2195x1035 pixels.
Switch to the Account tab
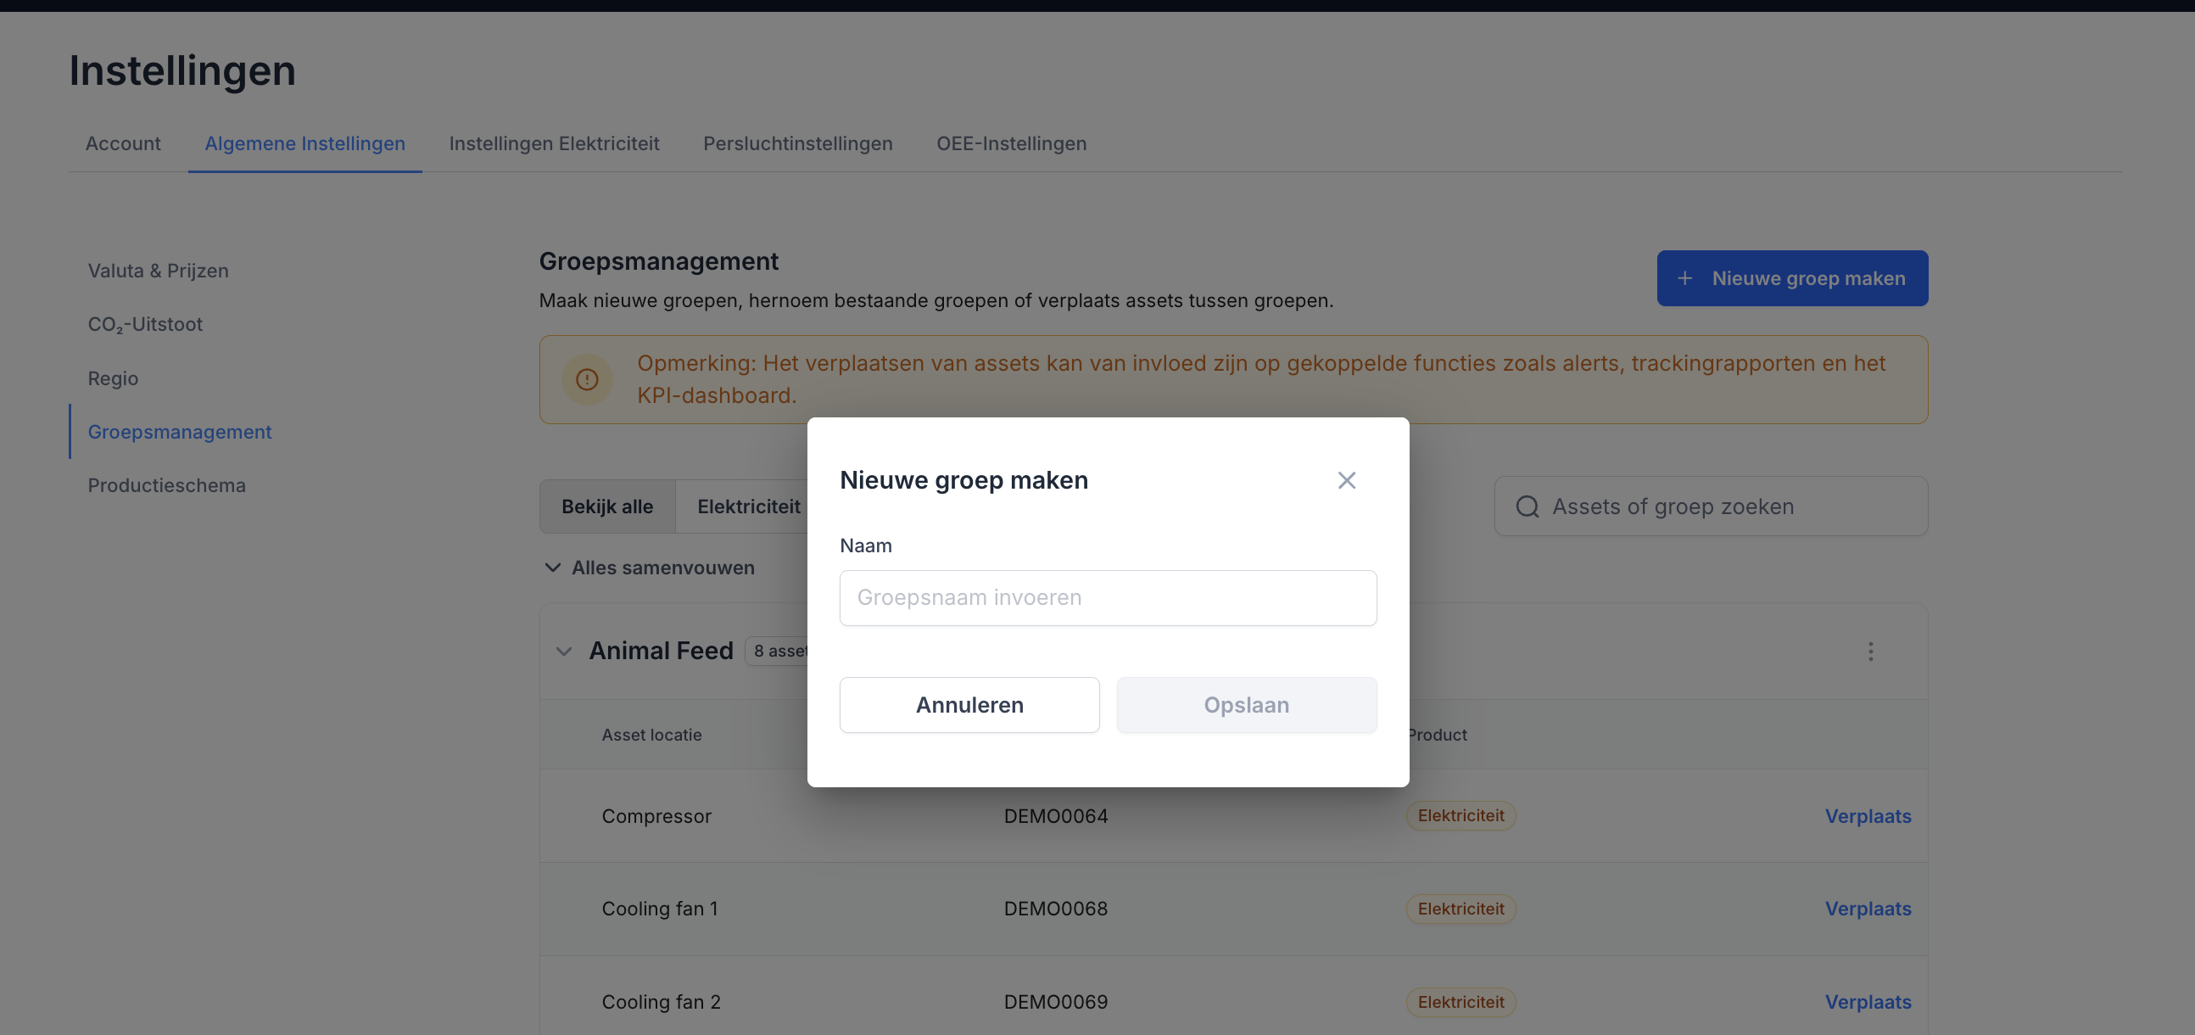click(123, 143)
